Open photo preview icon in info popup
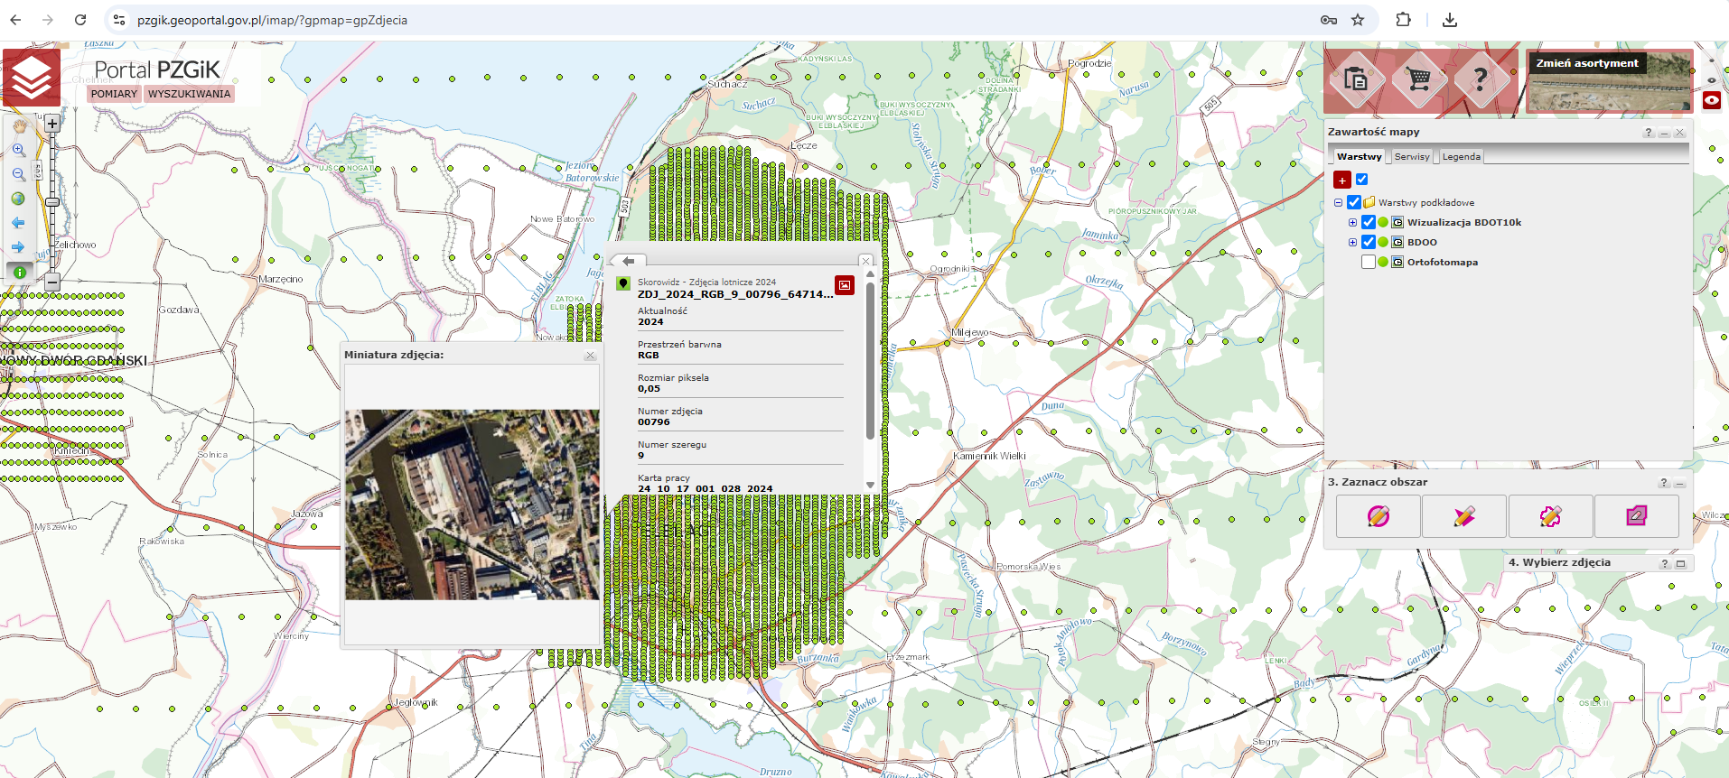The height and width of the screenshot is (778, 1729). (844, 285)
